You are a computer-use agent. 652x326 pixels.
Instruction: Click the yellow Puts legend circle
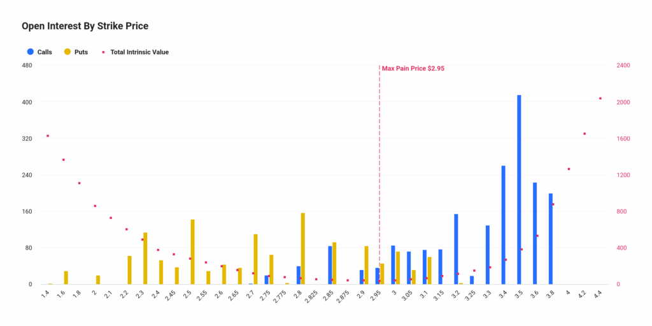pos(67,52)
